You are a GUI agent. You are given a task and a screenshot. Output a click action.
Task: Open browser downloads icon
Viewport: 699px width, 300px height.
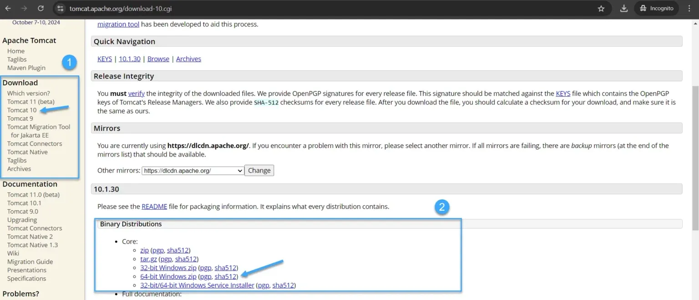[624, 9]
